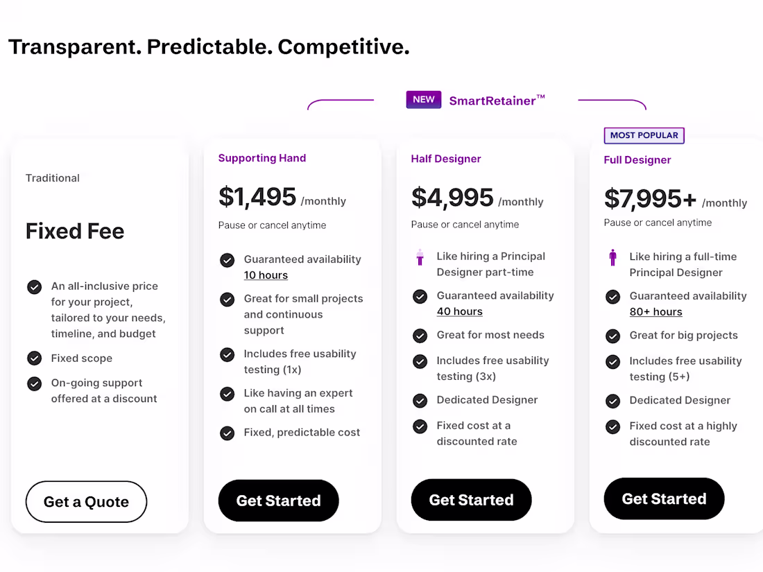Click the NEW badge near SmartRetainer
Viewport: 763px width, 572px height.
click(x=423, y=99)
